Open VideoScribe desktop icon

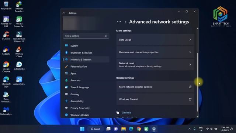pyautogui.click(x=19, y=66)
